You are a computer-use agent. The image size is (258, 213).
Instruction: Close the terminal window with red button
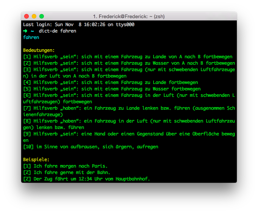pos(26,16)
